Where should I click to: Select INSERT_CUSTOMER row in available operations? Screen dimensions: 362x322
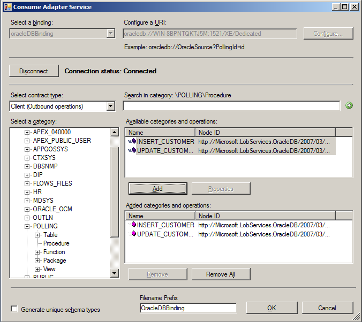[231, 141]
